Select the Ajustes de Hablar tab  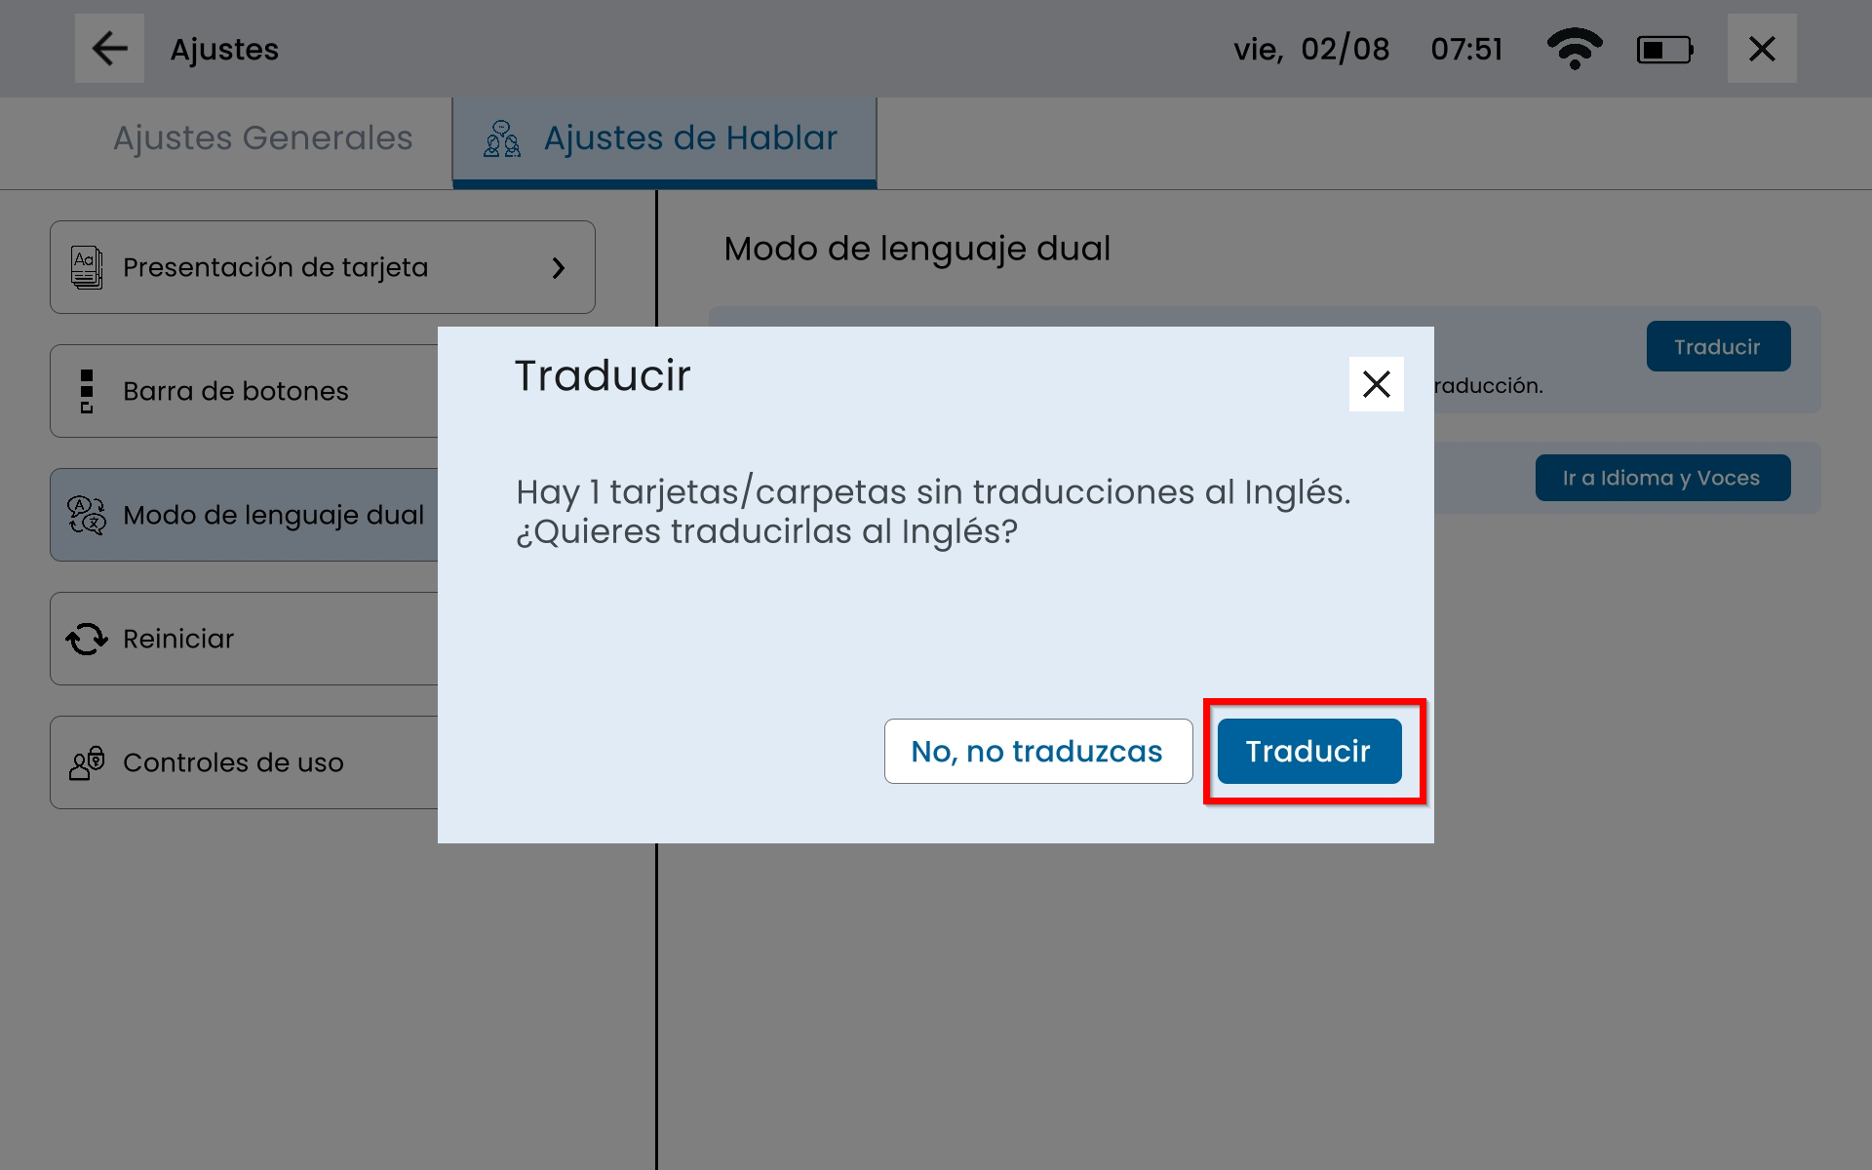point(689,138)
